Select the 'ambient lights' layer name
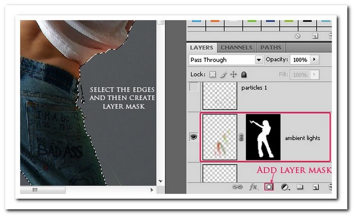 (x=302, y=138)
